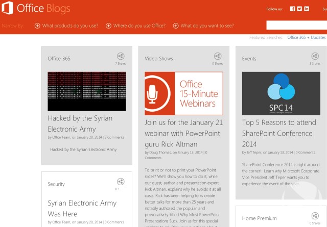Open the LinkedIn follow icon

pyautogui.click(x=307, y=9)
